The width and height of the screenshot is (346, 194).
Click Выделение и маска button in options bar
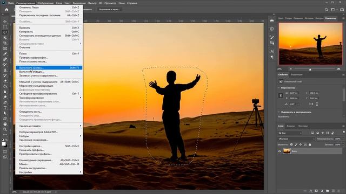[x=110, y=10]
